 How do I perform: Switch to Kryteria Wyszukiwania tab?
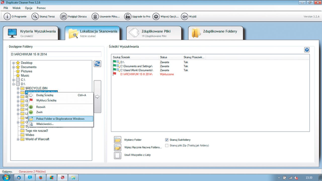30,33
